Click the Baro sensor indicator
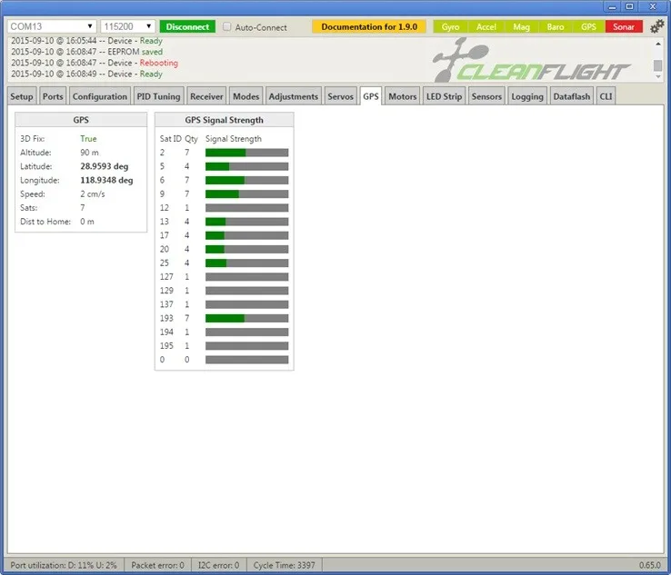The height and width of the screenshot is (575, 671). pyautogui.click(x=555, y=26)
